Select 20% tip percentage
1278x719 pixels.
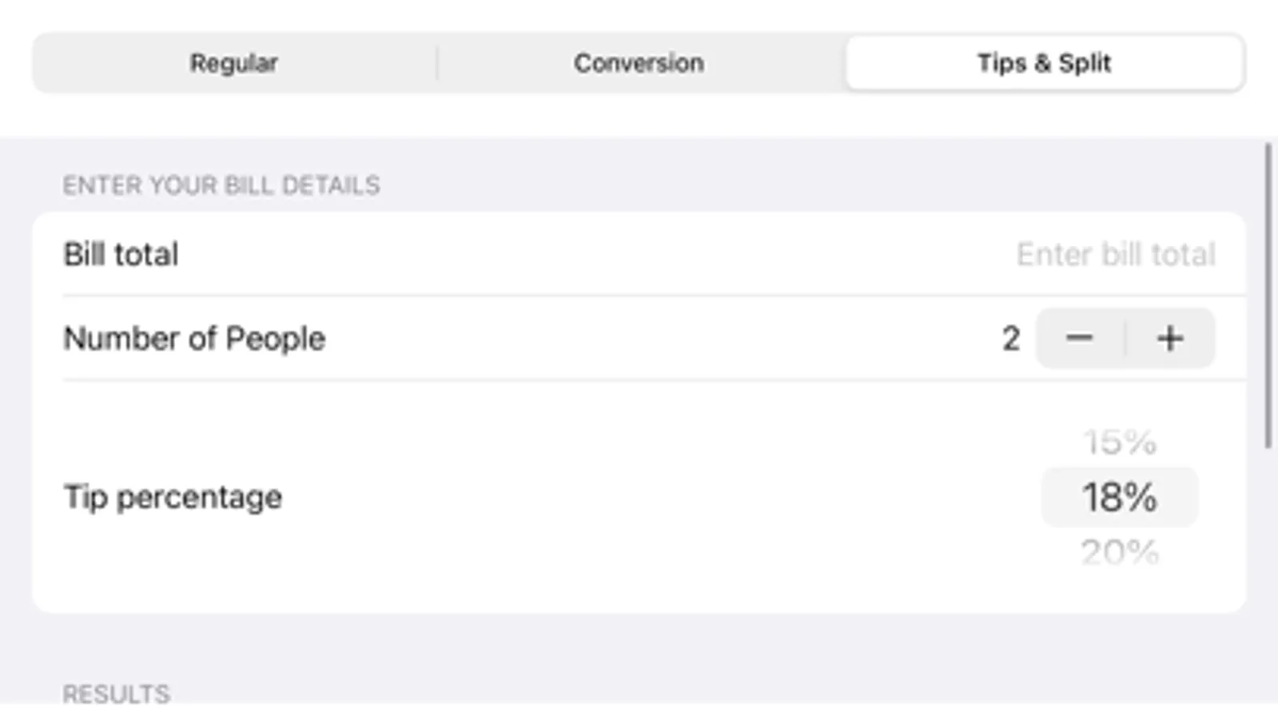click(x=1118, y=551)
